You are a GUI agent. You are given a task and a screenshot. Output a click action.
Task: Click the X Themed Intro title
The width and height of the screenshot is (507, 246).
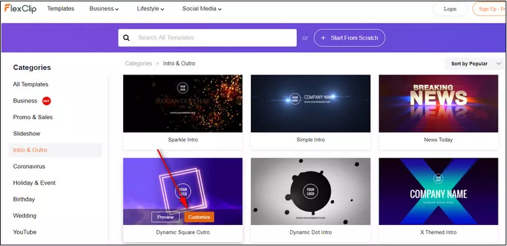pyautogui.click(x=438, y=232)
